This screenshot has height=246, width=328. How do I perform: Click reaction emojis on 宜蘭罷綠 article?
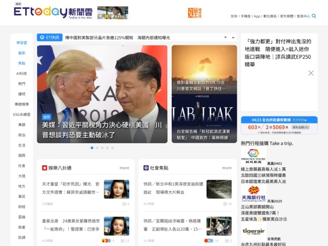(209, 241)
